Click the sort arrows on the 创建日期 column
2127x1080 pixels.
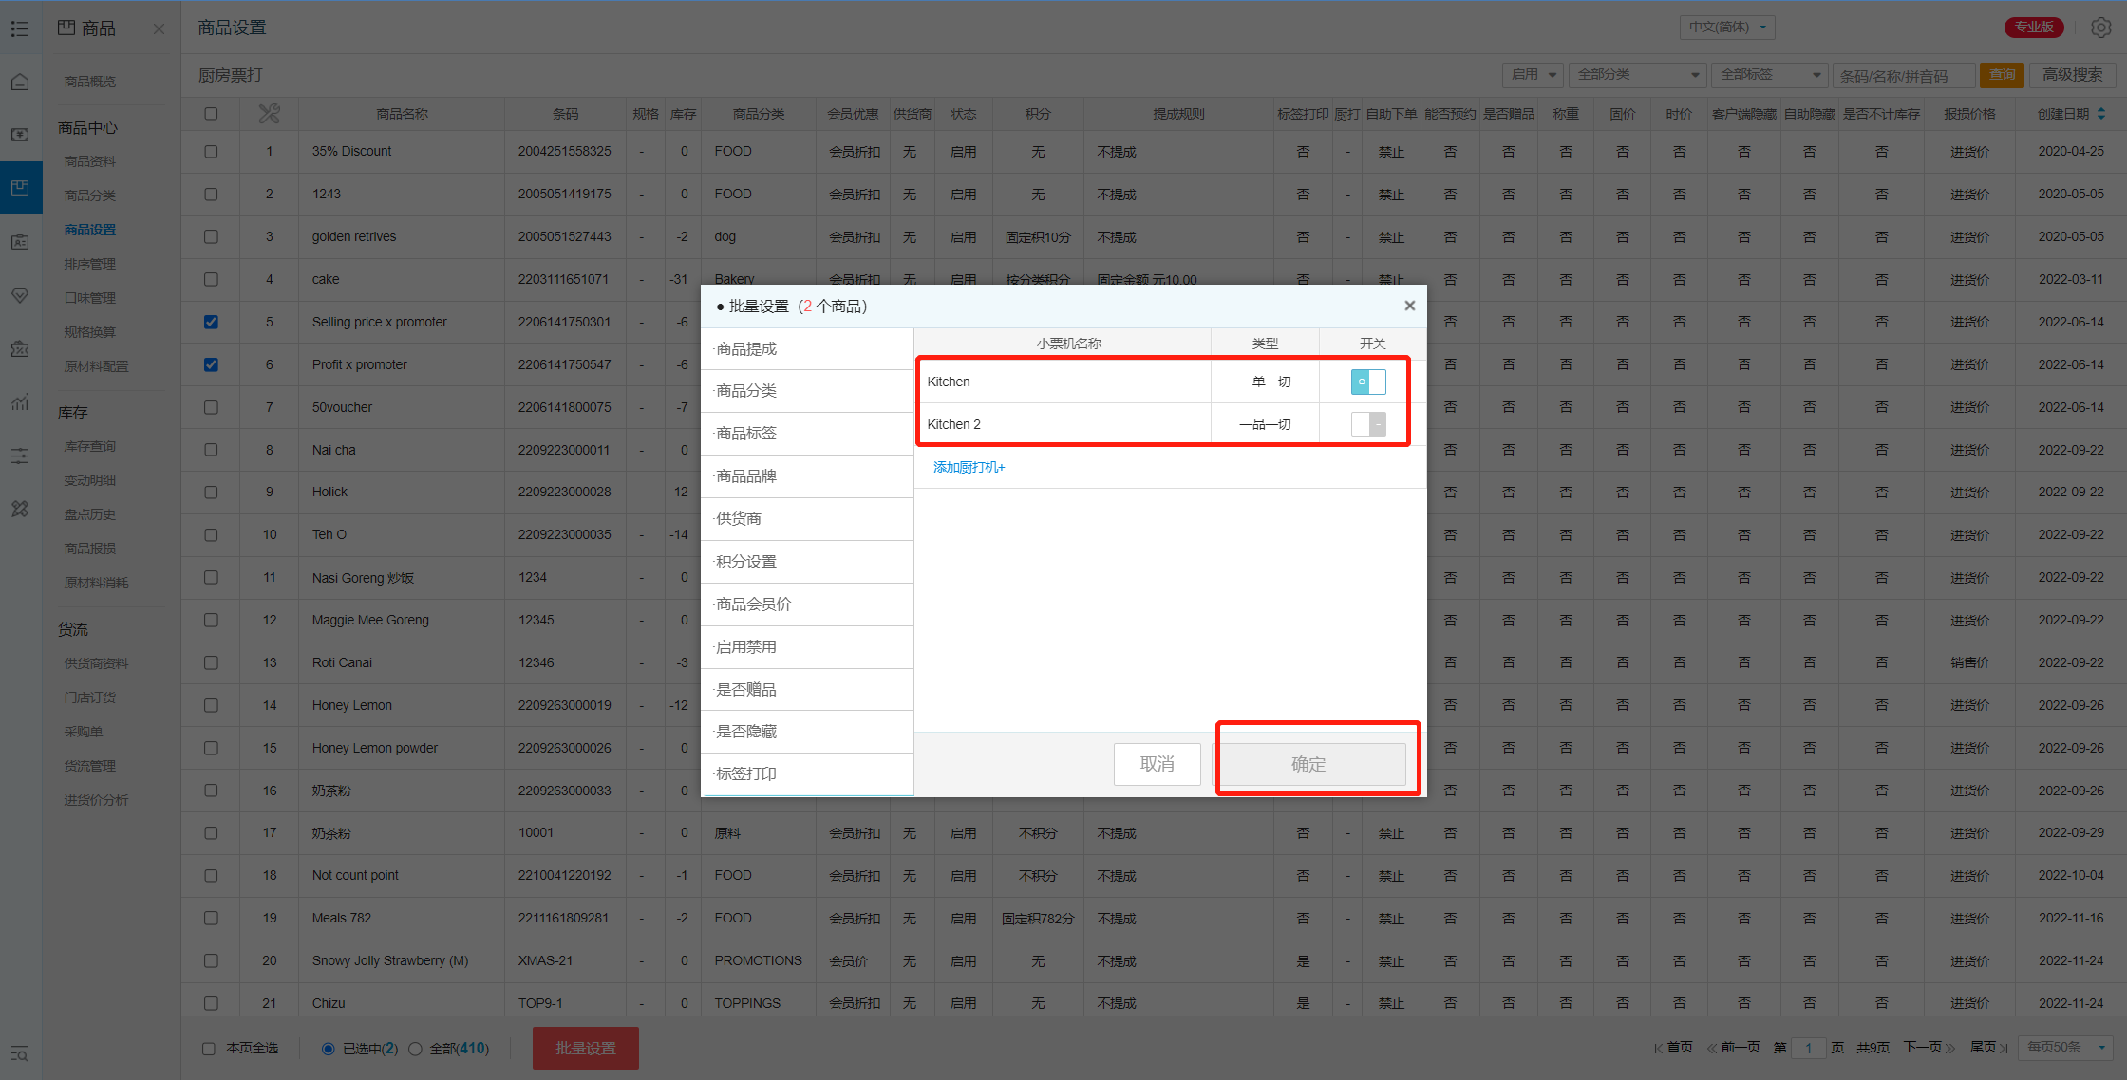click(x=2101, y=114)
